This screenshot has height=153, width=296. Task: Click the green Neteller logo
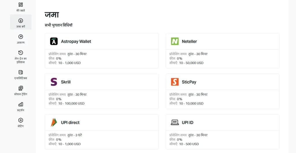coord(175,41)
